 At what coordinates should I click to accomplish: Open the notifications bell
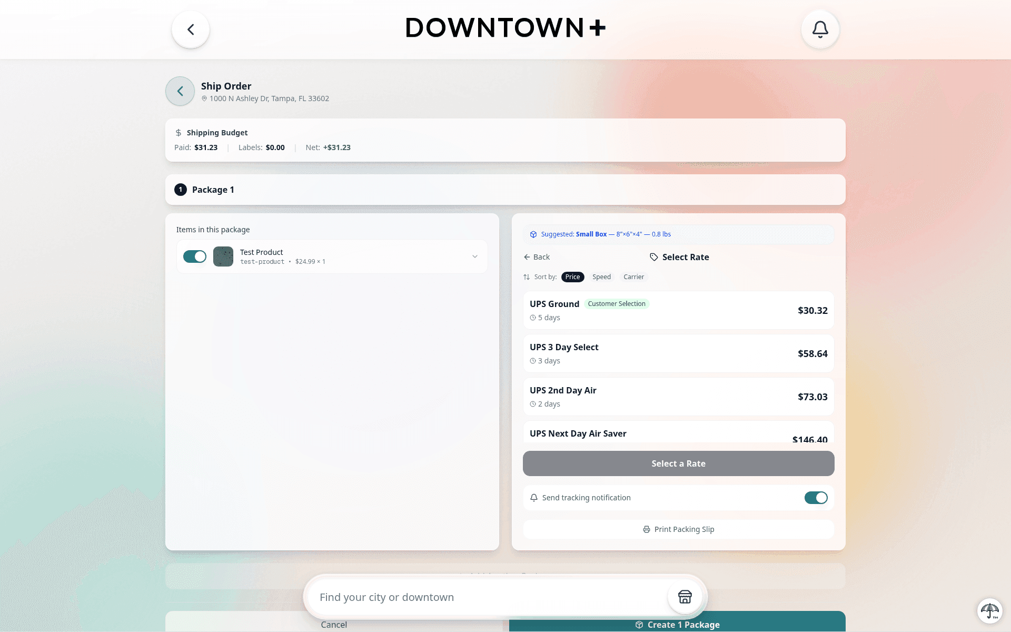(820, 29)
